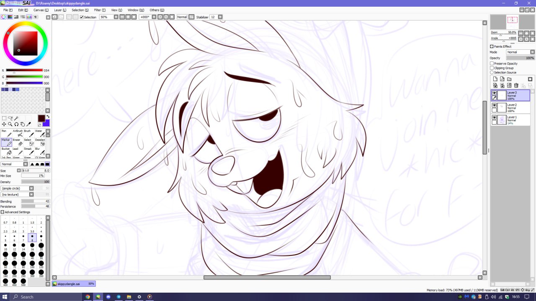The width and height of the screenshot is (536, 301).
Task: Open the Canvas menu
Action: click(x=41, y=10)
